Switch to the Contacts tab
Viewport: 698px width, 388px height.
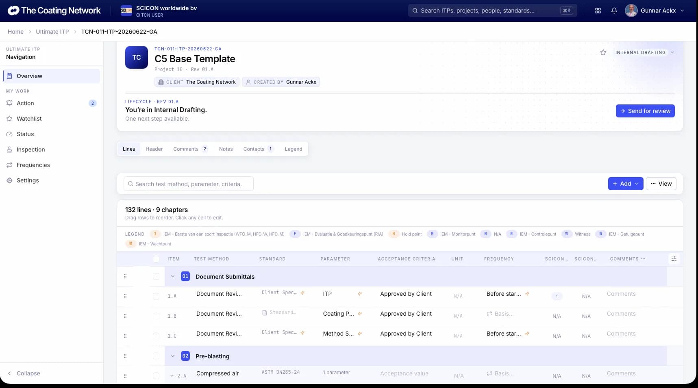coord(258,149)
